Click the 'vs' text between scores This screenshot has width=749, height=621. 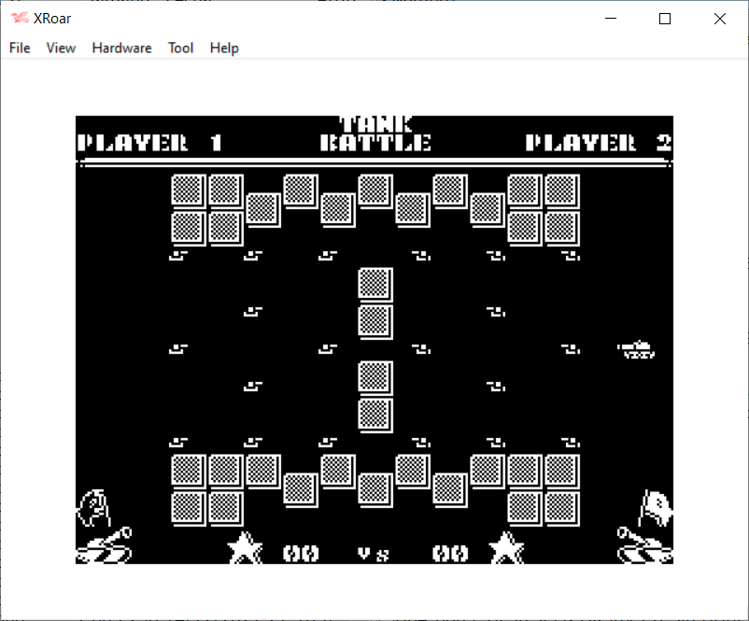(x=374, y=554)
